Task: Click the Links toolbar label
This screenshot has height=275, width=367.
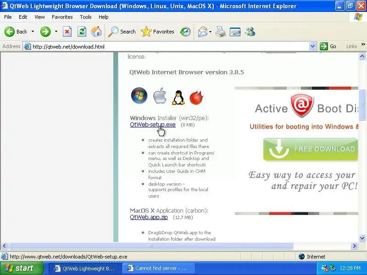Action: click(x=351, y=47)
